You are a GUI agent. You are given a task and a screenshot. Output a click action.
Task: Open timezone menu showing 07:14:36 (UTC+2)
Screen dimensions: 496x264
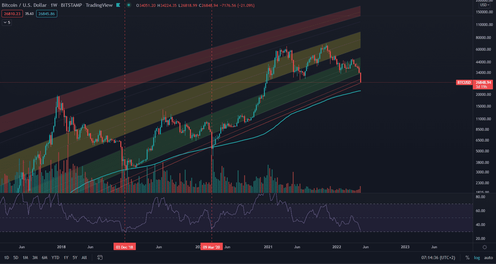coord(438,258)
